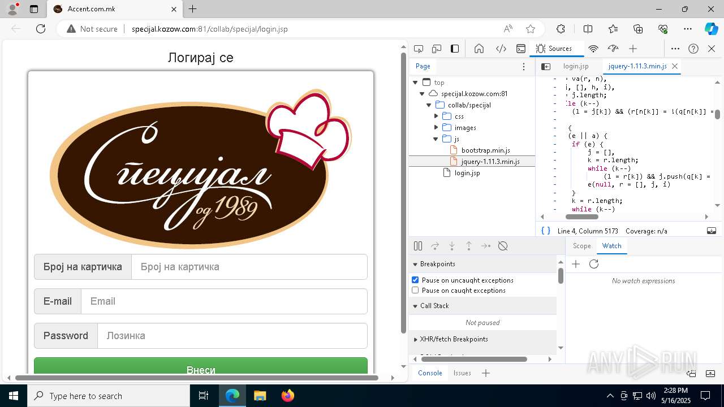Viewport: 724px width, 407px height.
Task: Click the code editor horizontal scrollbar
Action: click(x=581, y=217)
